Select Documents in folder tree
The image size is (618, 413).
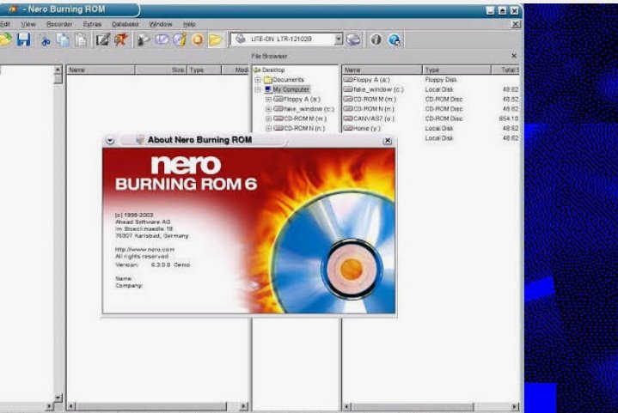click(x=288, y=80)
